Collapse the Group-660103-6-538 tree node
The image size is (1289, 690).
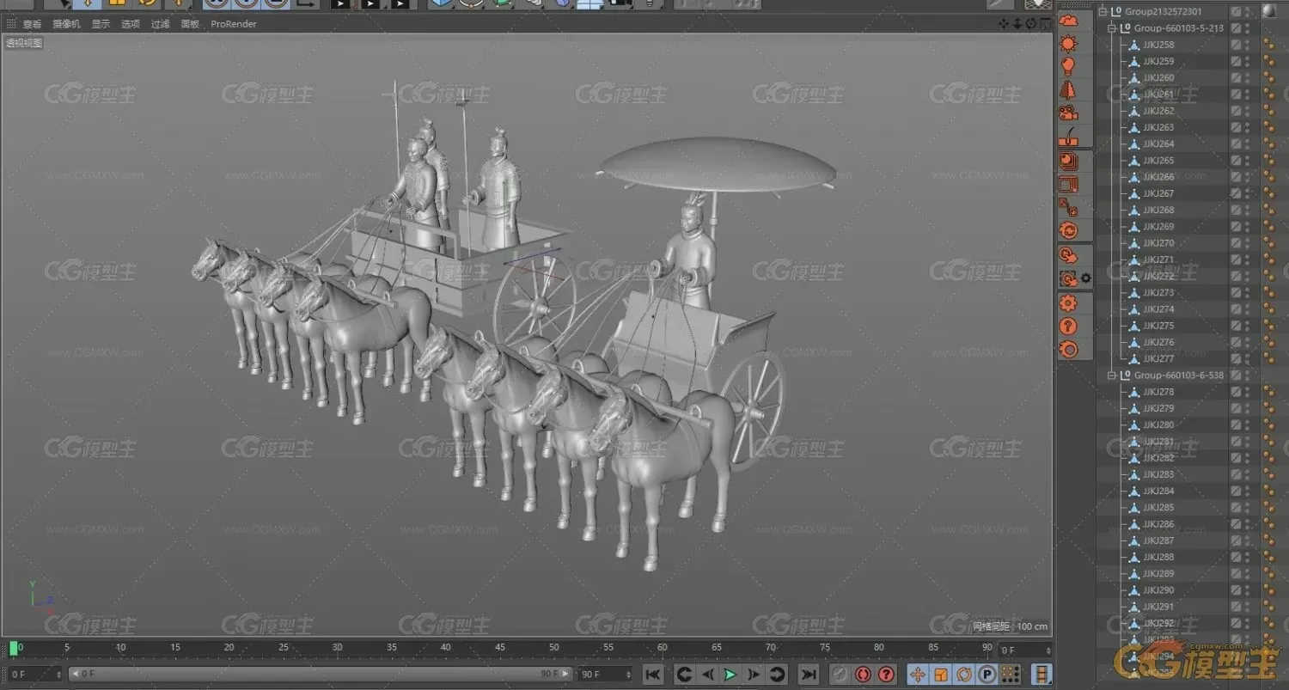[x=1113, y=376]
